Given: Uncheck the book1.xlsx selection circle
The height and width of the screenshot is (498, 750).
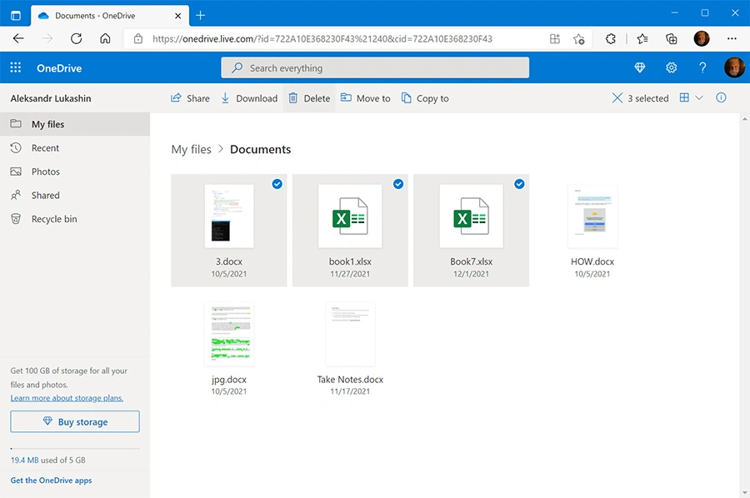Looking at the screenshot, I should coord(398,184).
